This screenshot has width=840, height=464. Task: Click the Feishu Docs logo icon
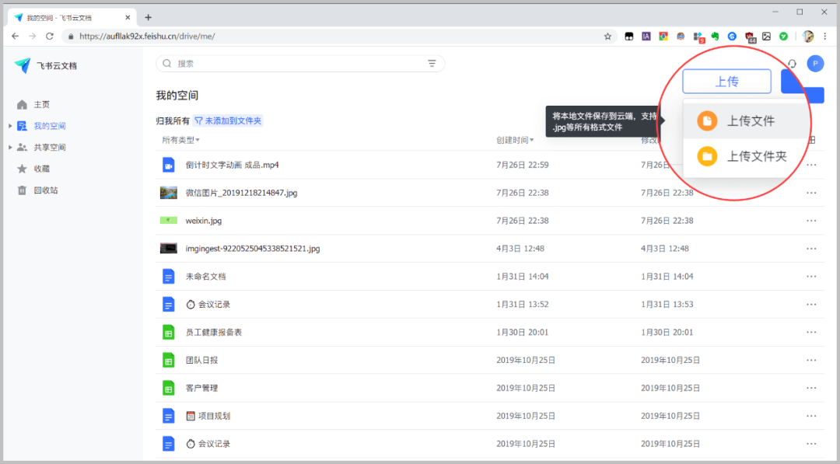(x=22, y=65)
